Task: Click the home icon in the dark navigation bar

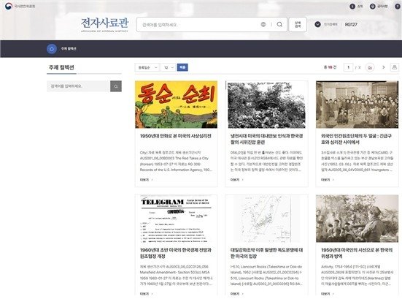Action: pyautogui.click(x=52, y=49)
